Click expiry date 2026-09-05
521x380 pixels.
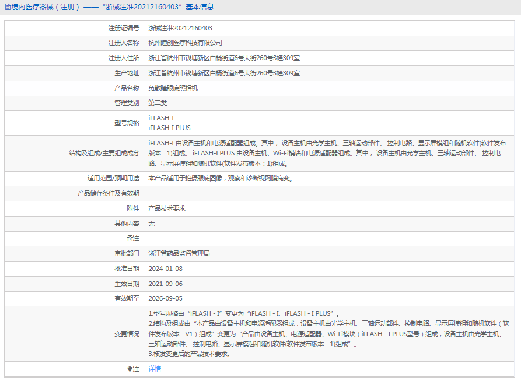(165, 298)
